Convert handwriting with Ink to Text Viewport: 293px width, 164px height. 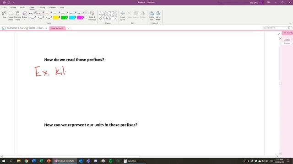click(152, 15)
